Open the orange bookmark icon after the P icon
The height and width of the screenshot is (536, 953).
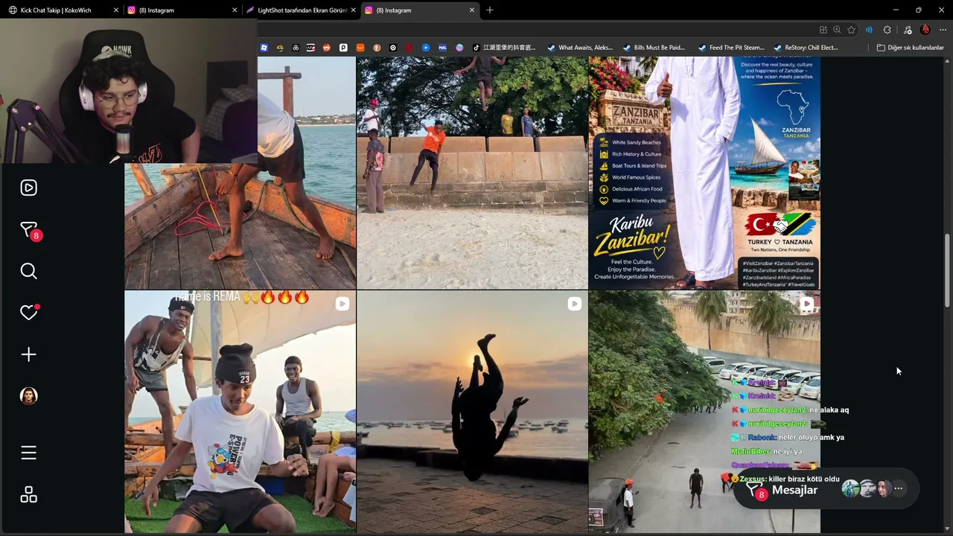tap(360, 48)
